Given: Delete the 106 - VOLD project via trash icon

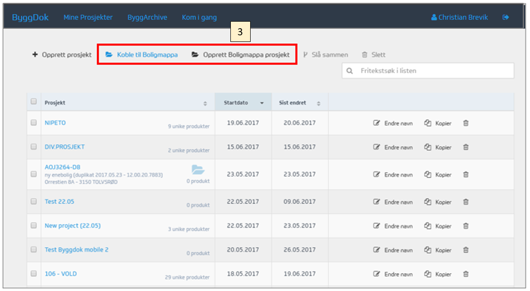Looking at the screenshot, I should [465, 274].
